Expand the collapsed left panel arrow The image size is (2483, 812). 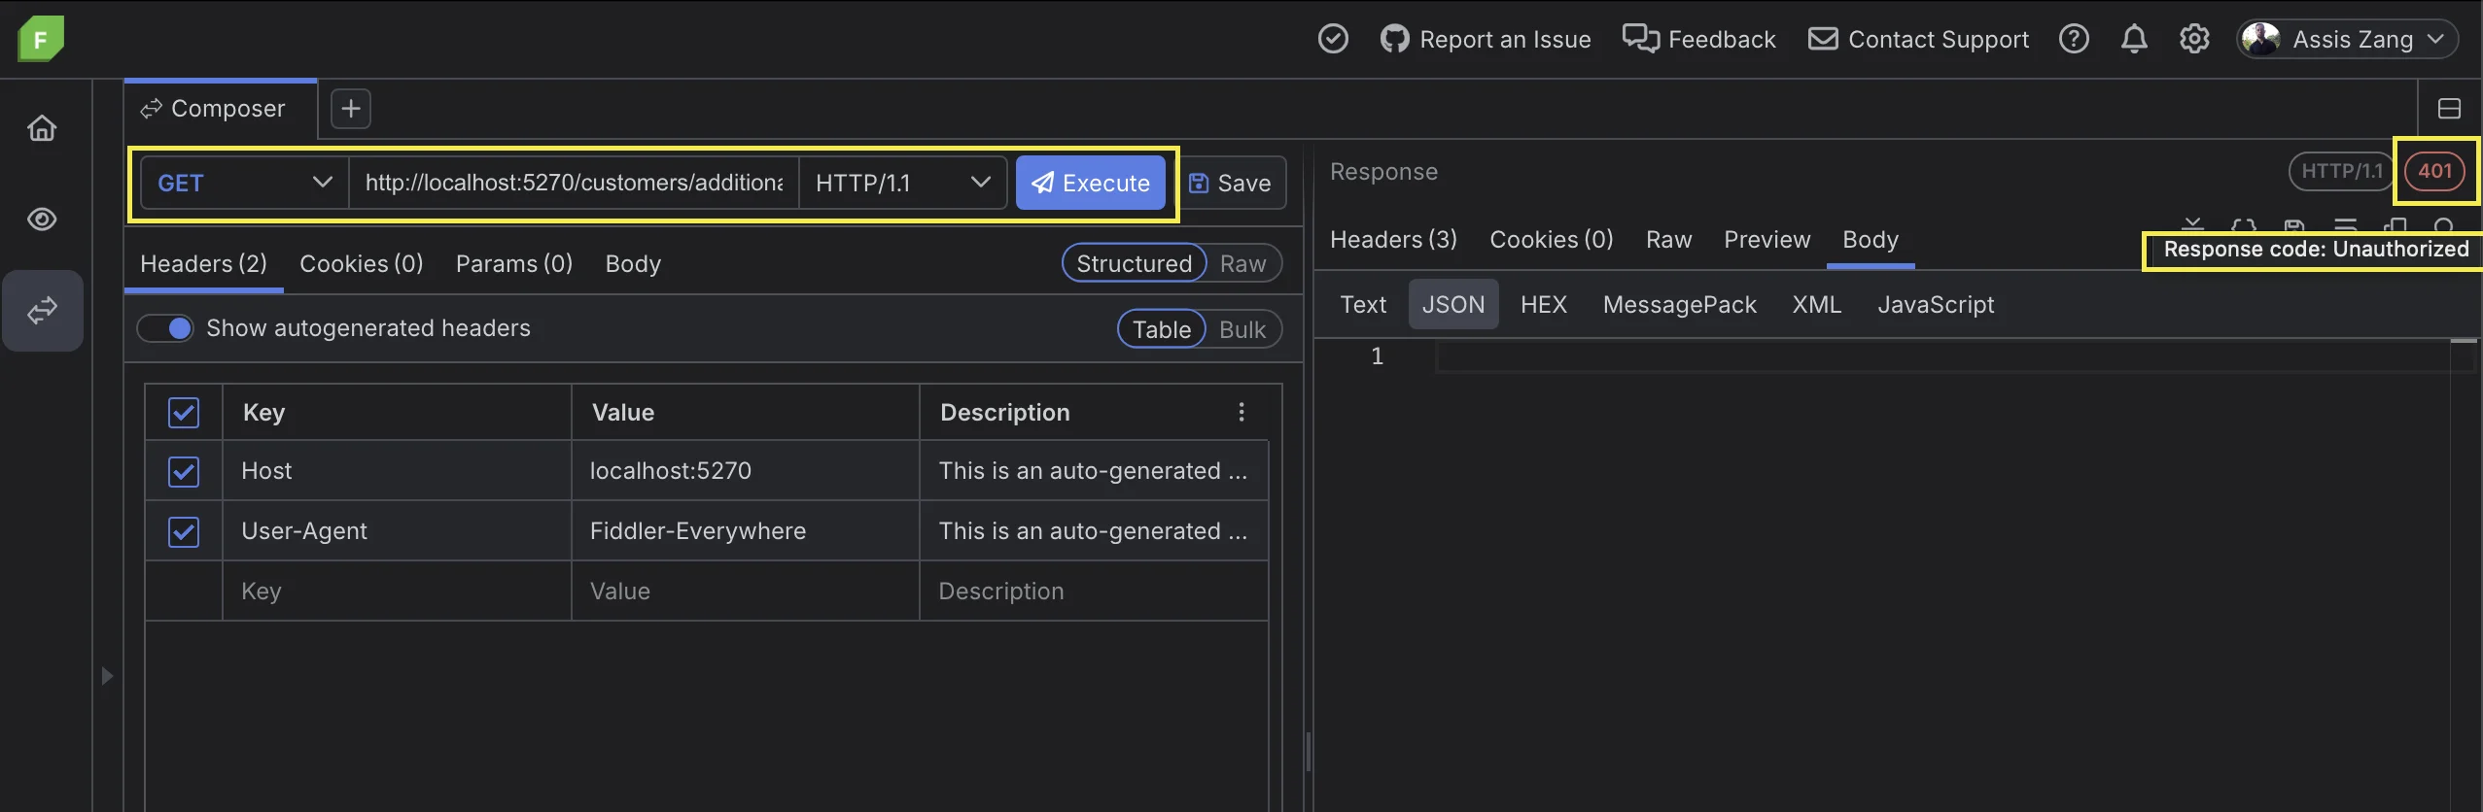[107, 675]
